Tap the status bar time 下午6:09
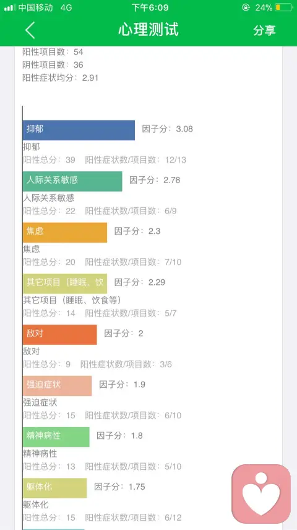The image size is (297, 530). point(150,7)
